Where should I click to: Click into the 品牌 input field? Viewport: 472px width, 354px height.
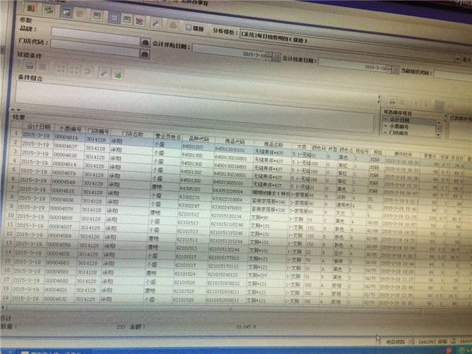[106, 31]
